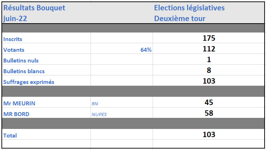The width and height of the screenshot is (266, 150).
Task: Select the "Résultats Bouquet" title cell
Action: click(34, 8)
